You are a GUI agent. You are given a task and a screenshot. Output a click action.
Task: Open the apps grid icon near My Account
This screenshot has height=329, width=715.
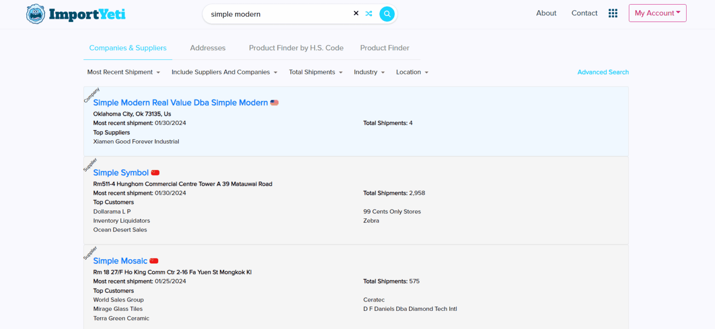(613, 13)
